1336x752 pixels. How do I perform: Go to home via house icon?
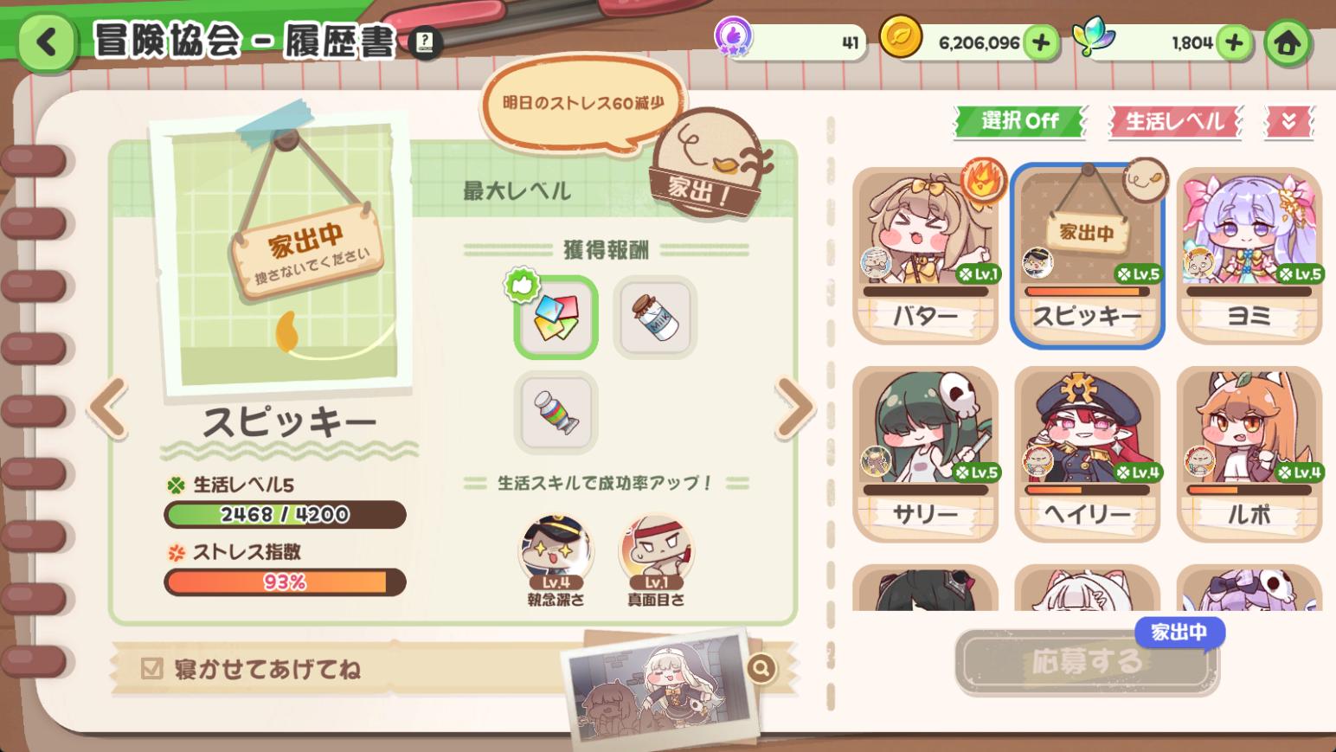1287,42
